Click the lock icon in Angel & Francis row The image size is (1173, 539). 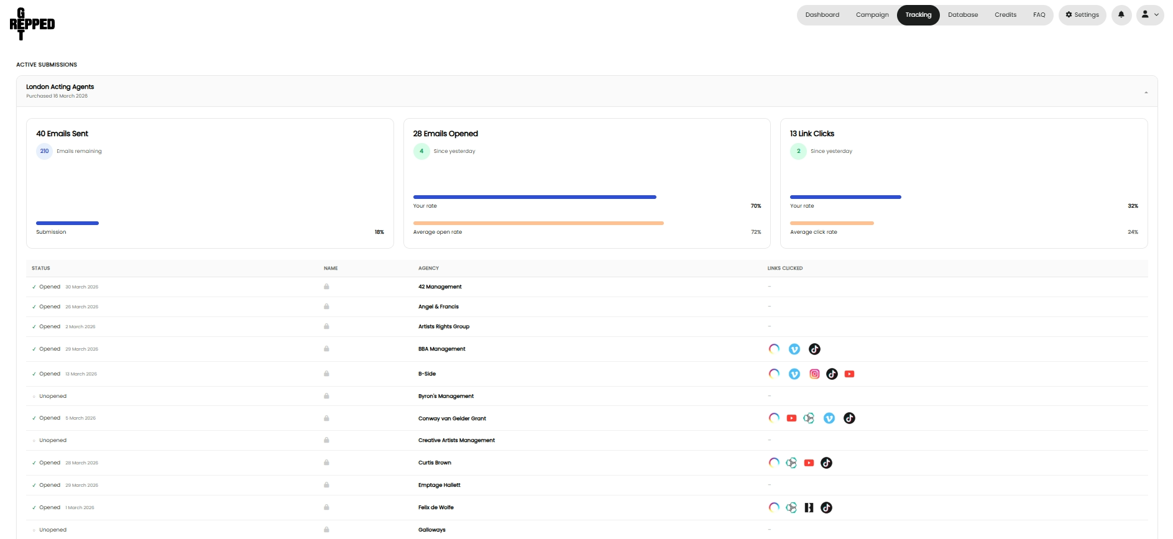pos(326,306)
